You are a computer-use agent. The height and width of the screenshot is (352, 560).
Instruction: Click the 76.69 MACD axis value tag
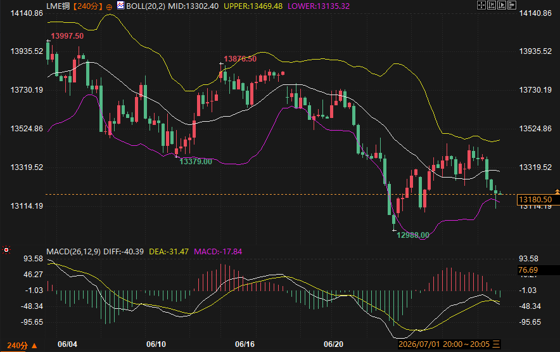(528, 270)
